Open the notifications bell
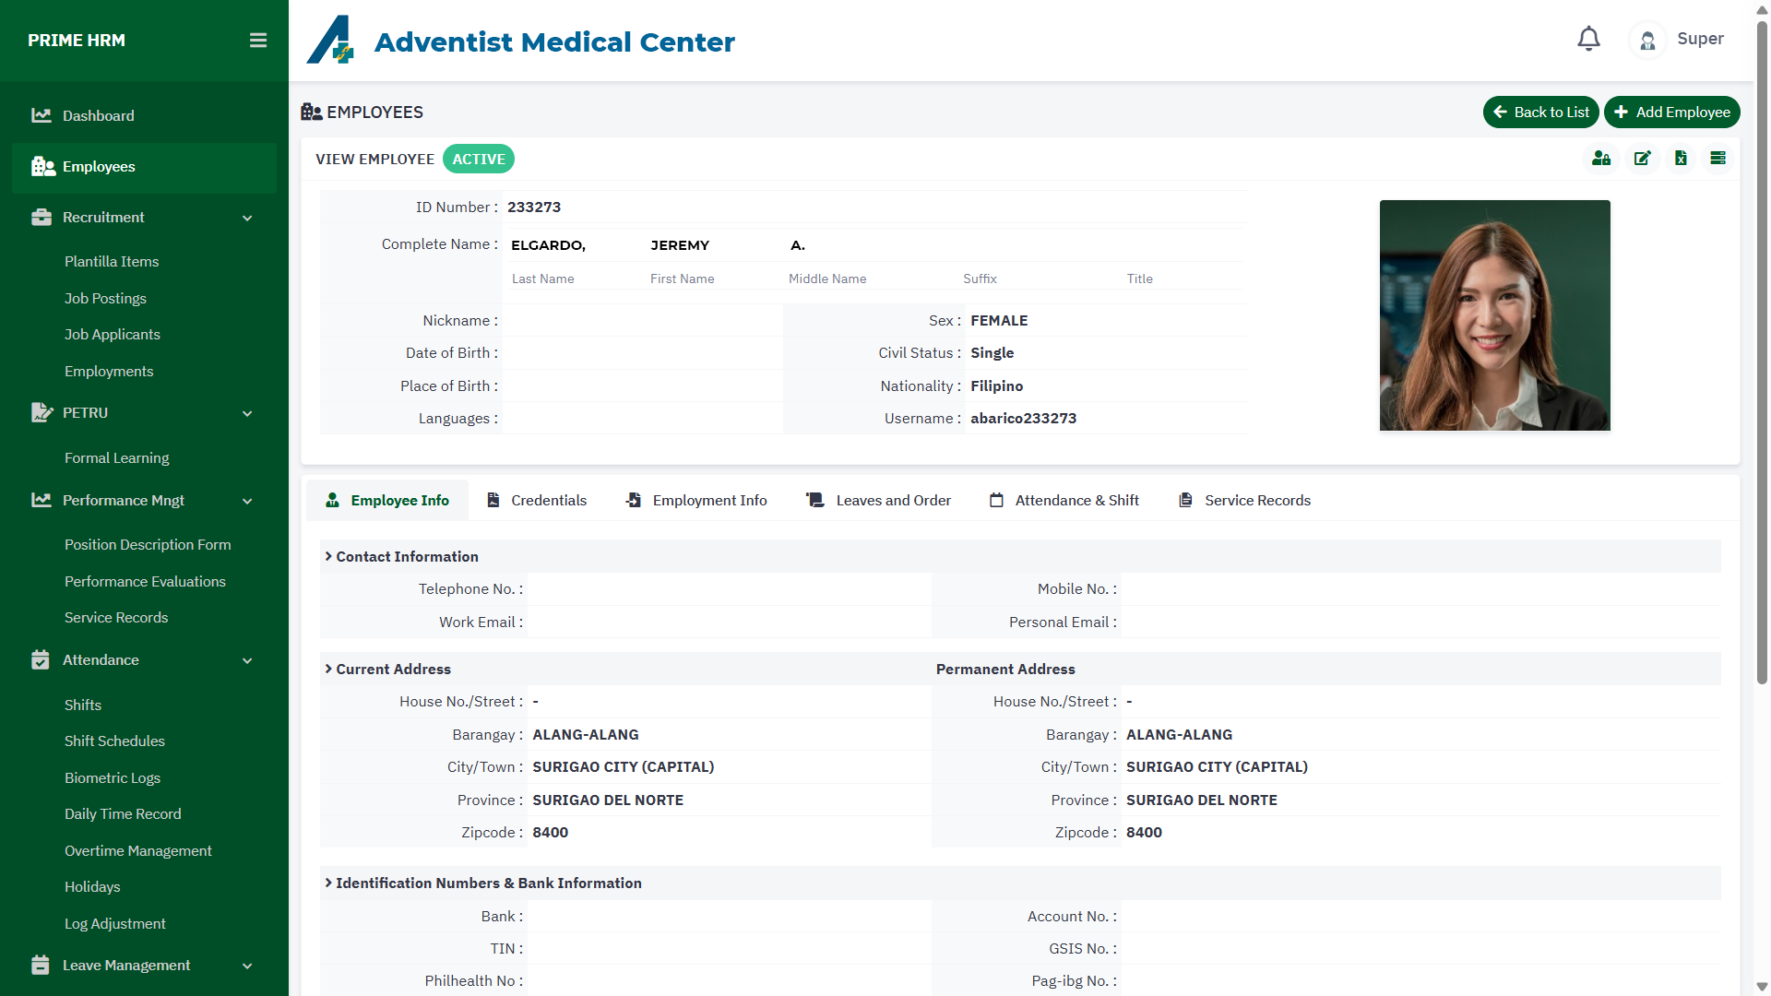 click(x=1588, y=39)
